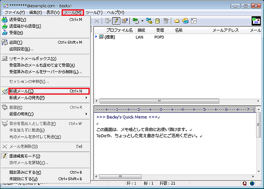The image size is (264, 189).
Task: Click the memo pane vertical scrollbar thumb
Action: pos(258,125)
